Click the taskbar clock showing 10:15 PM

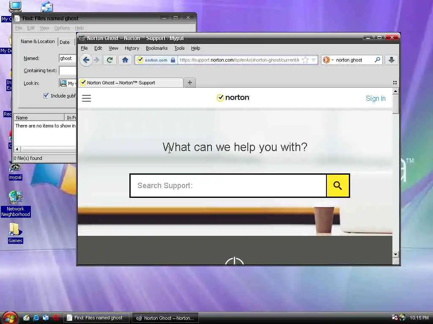tap(419, 318)
